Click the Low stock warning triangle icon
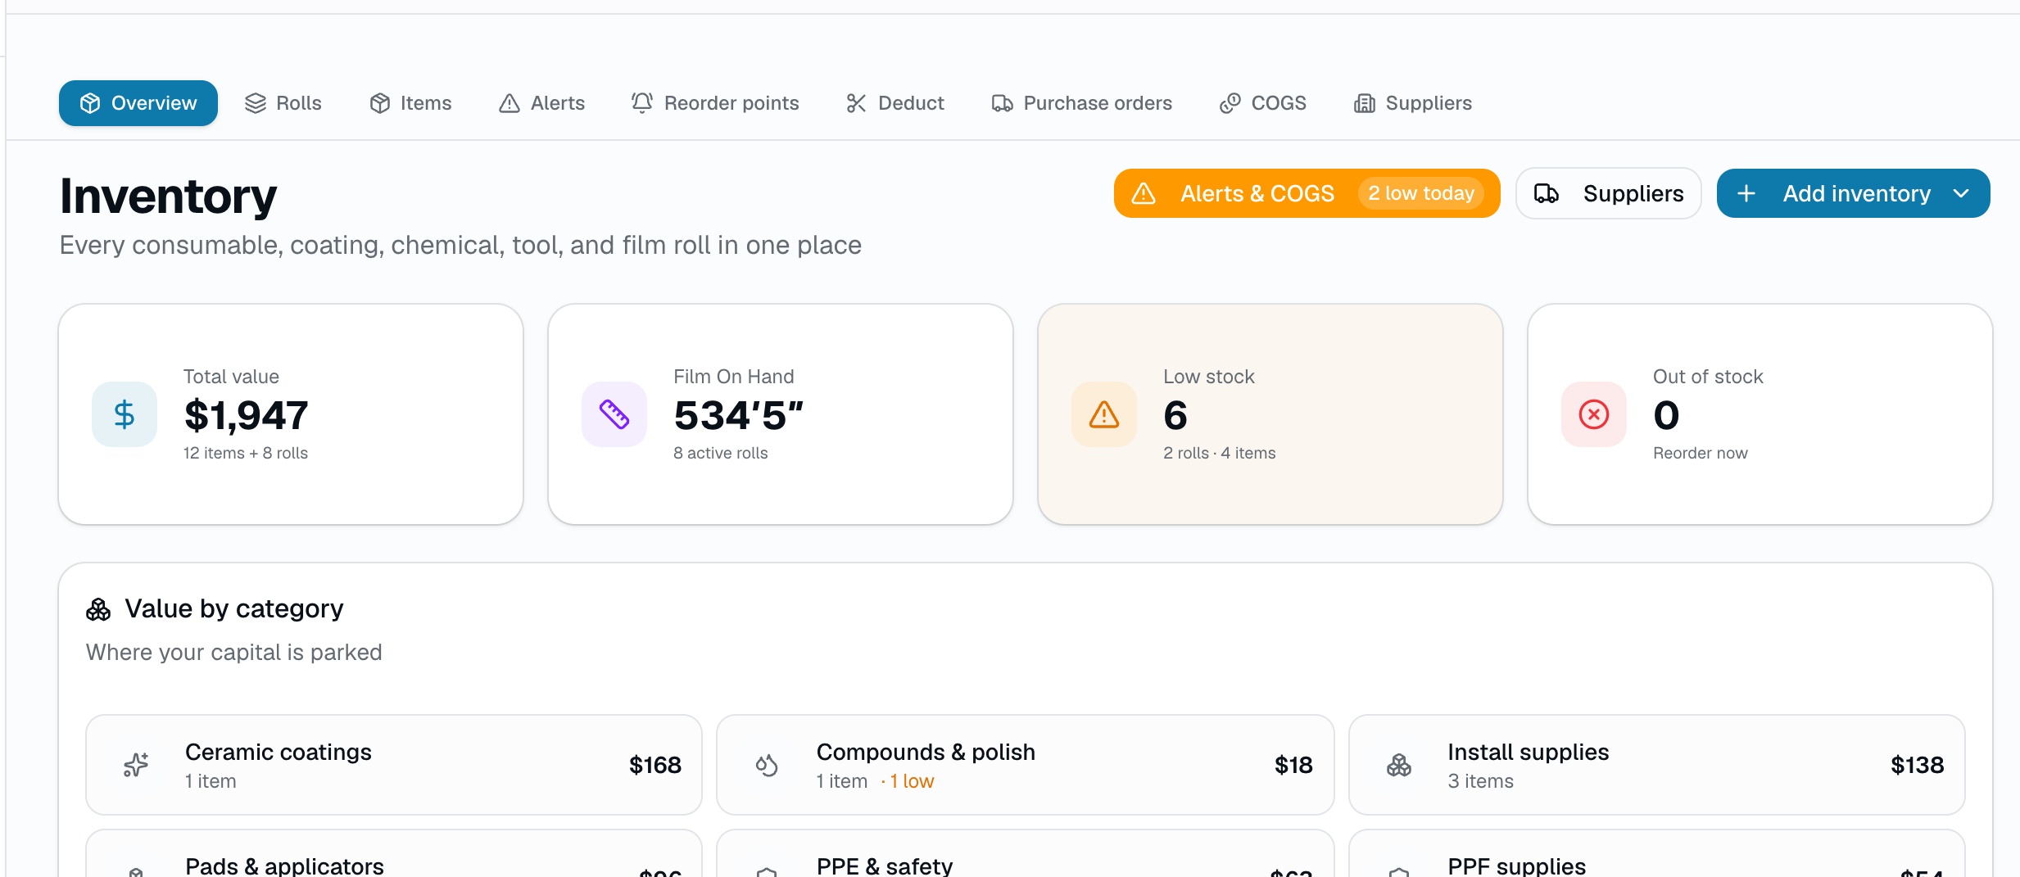 click(1104, 414)
